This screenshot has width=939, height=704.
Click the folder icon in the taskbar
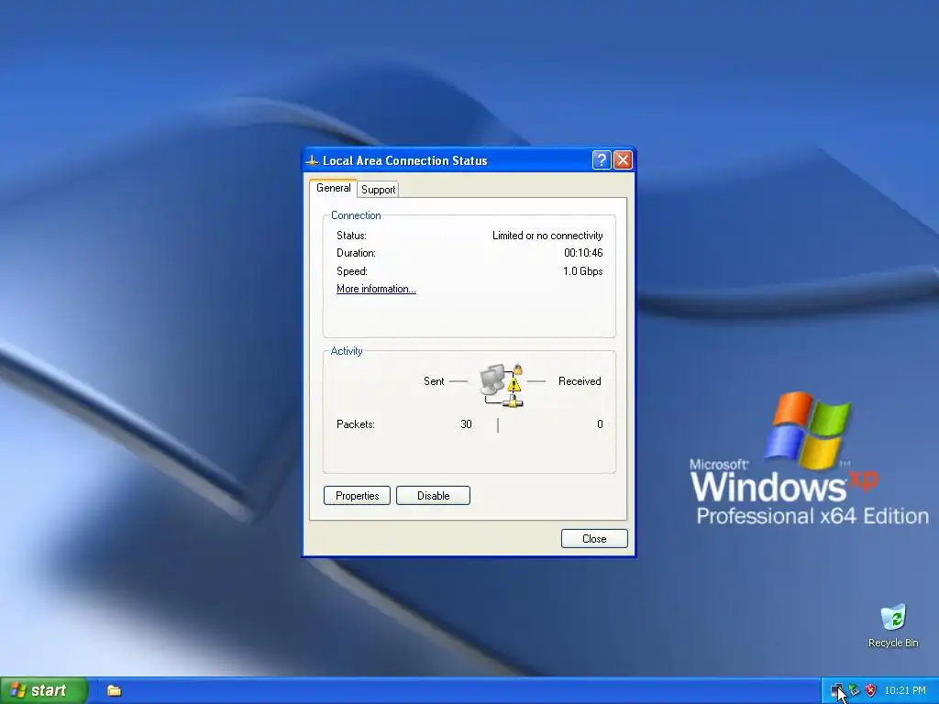pos(114,691)
